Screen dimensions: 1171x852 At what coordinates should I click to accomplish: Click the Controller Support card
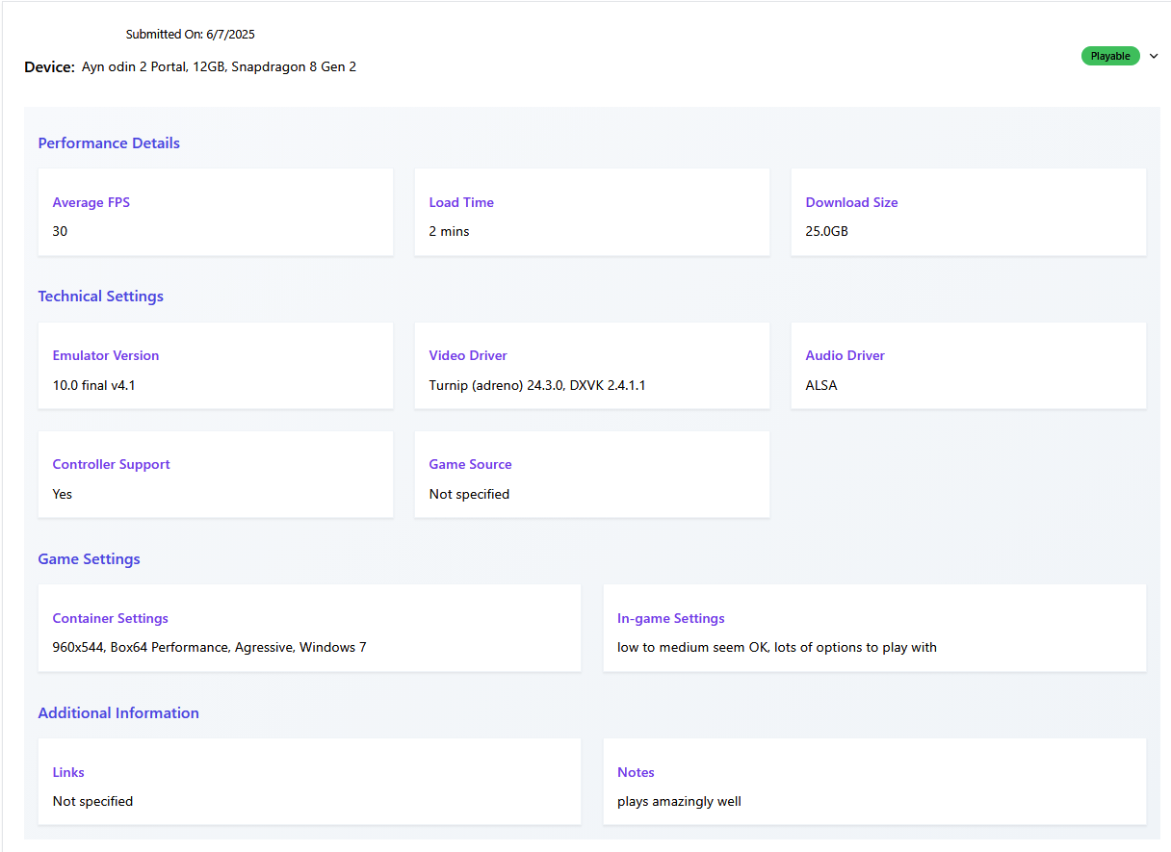click(216, 475)
